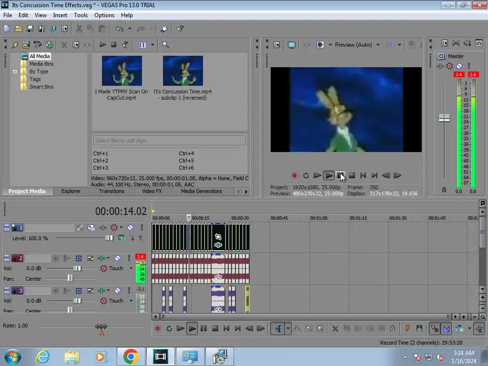Toggle Mute on audio track 3
This screenshot has height=366, width=488.
(x=117, y=291)
